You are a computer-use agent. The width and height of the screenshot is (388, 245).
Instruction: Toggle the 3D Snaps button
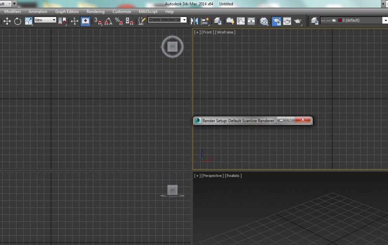98,21
